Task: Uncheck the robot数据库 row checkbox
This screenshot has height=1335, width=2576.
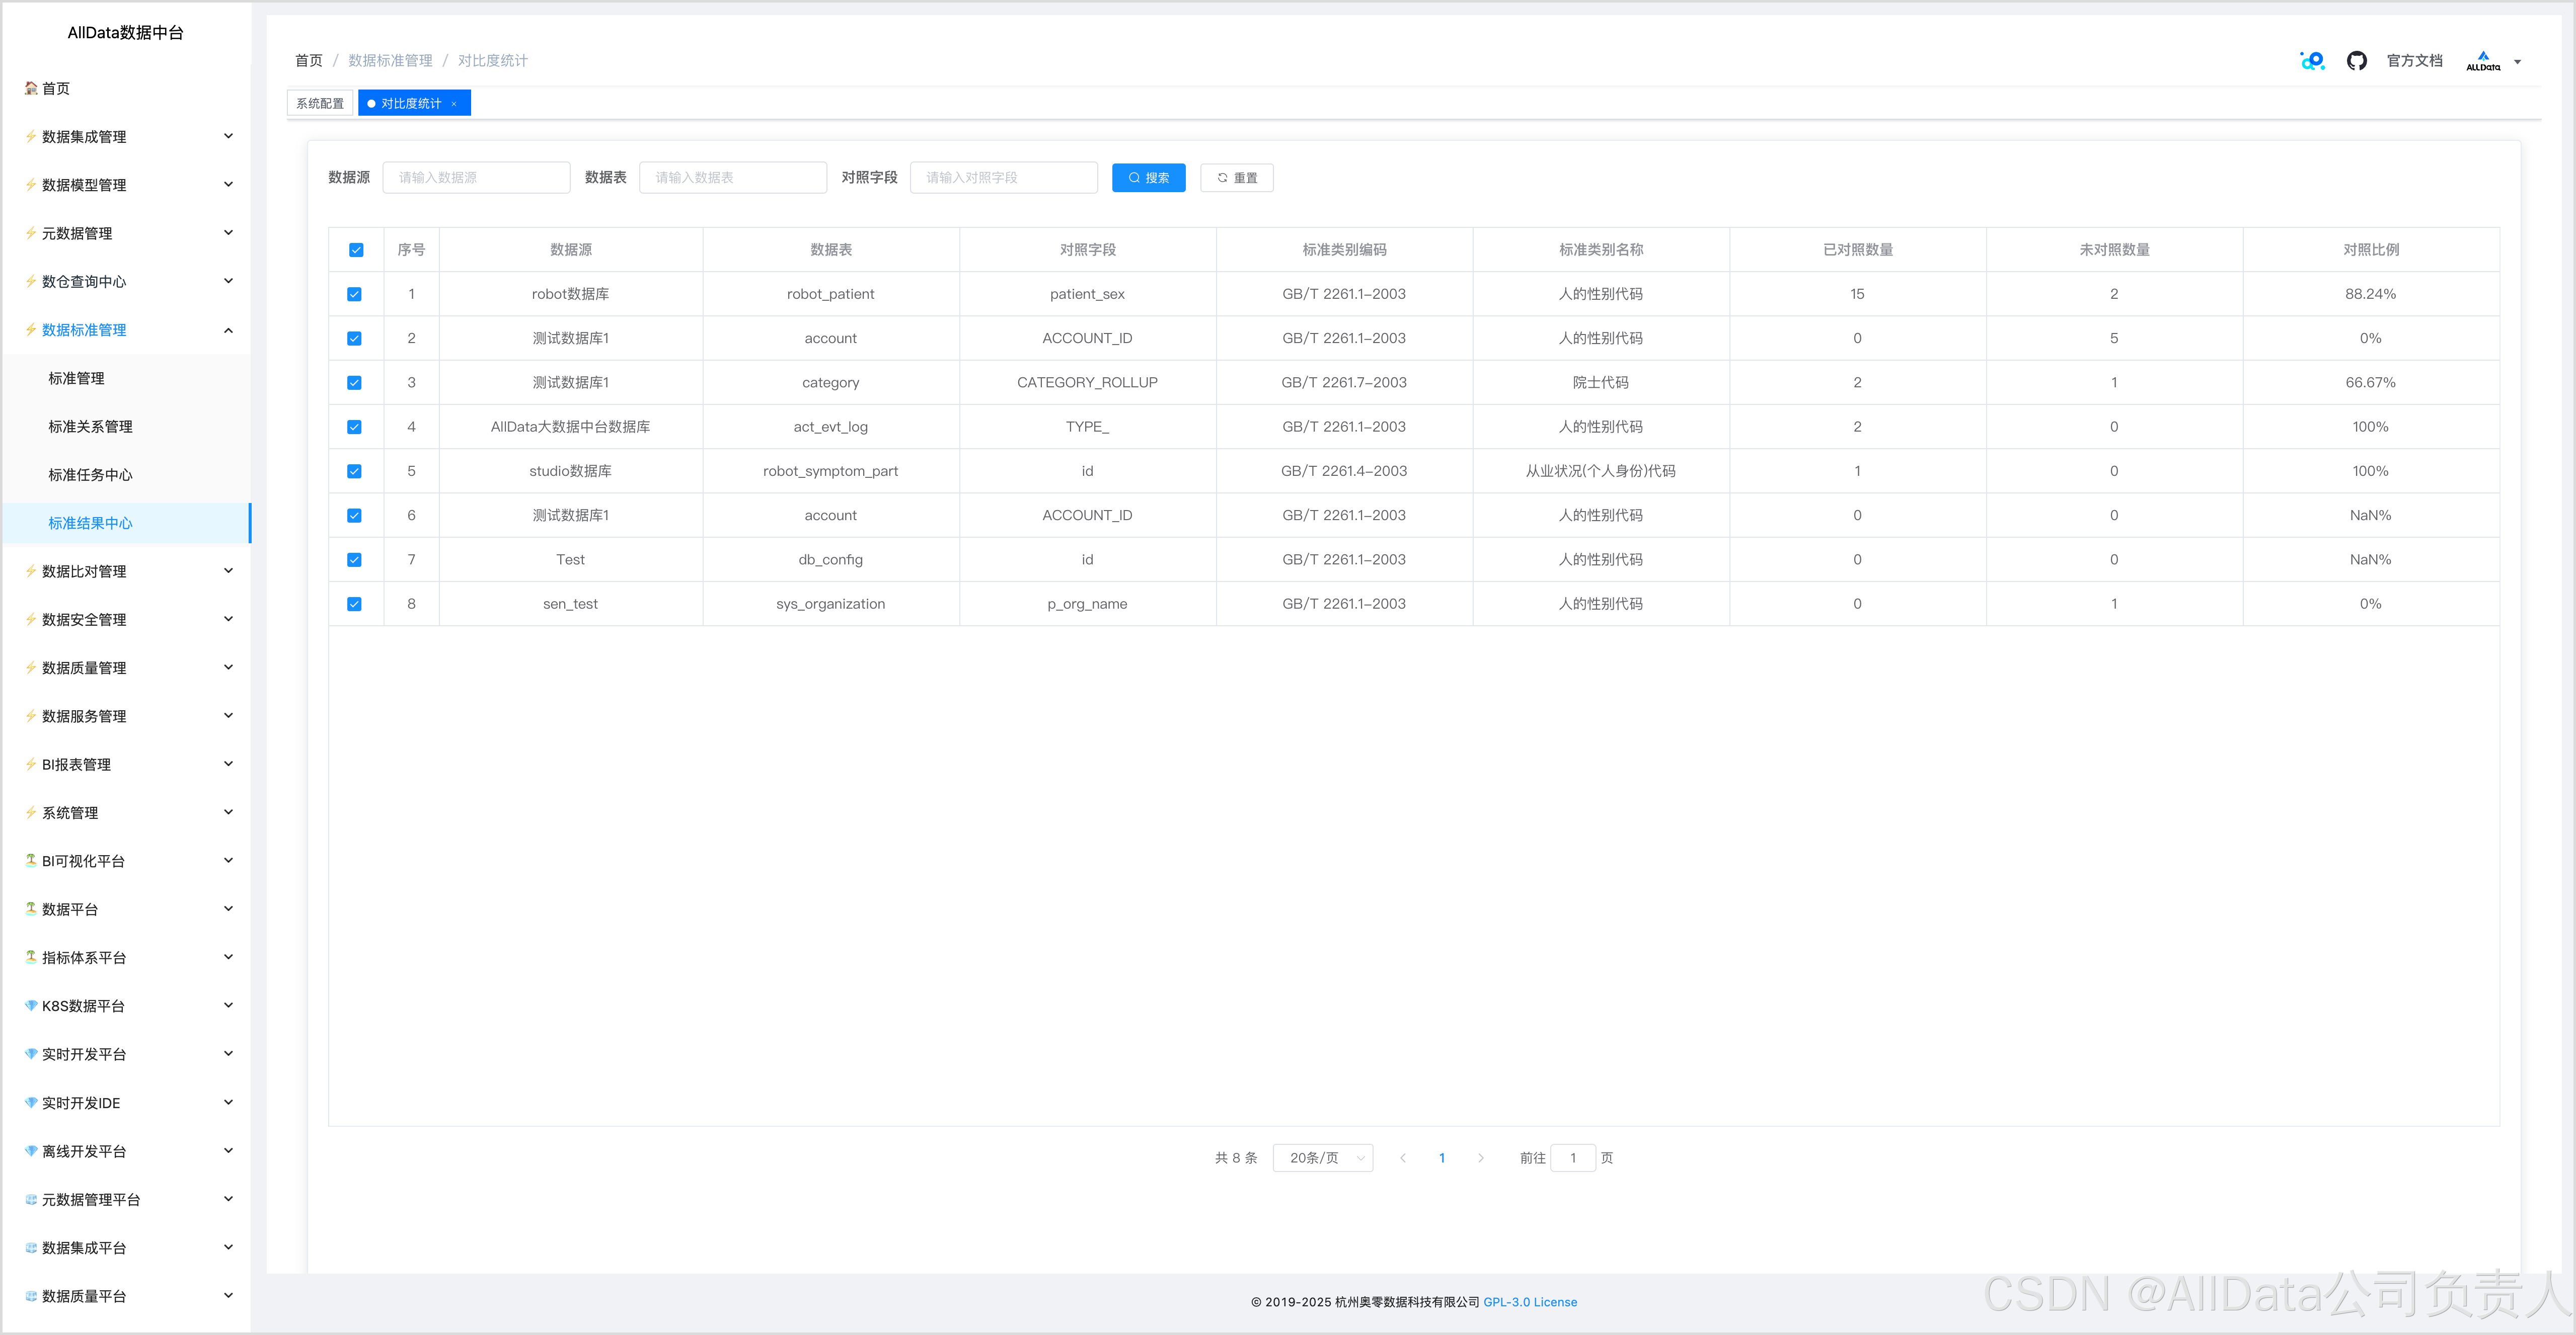Action: (x=354, y=294)
